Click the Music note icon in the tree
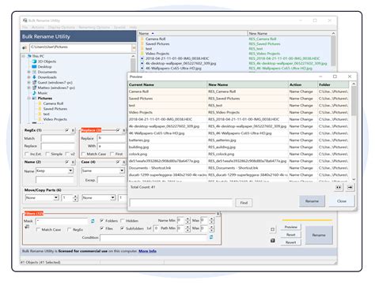The height and width of the screenshot is (284, 375). (x=34, y=93)
